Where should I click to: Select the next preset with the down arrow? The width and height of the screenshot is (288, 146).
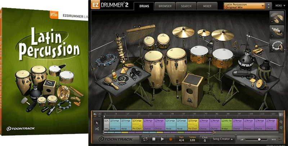[x=269, y=8]
